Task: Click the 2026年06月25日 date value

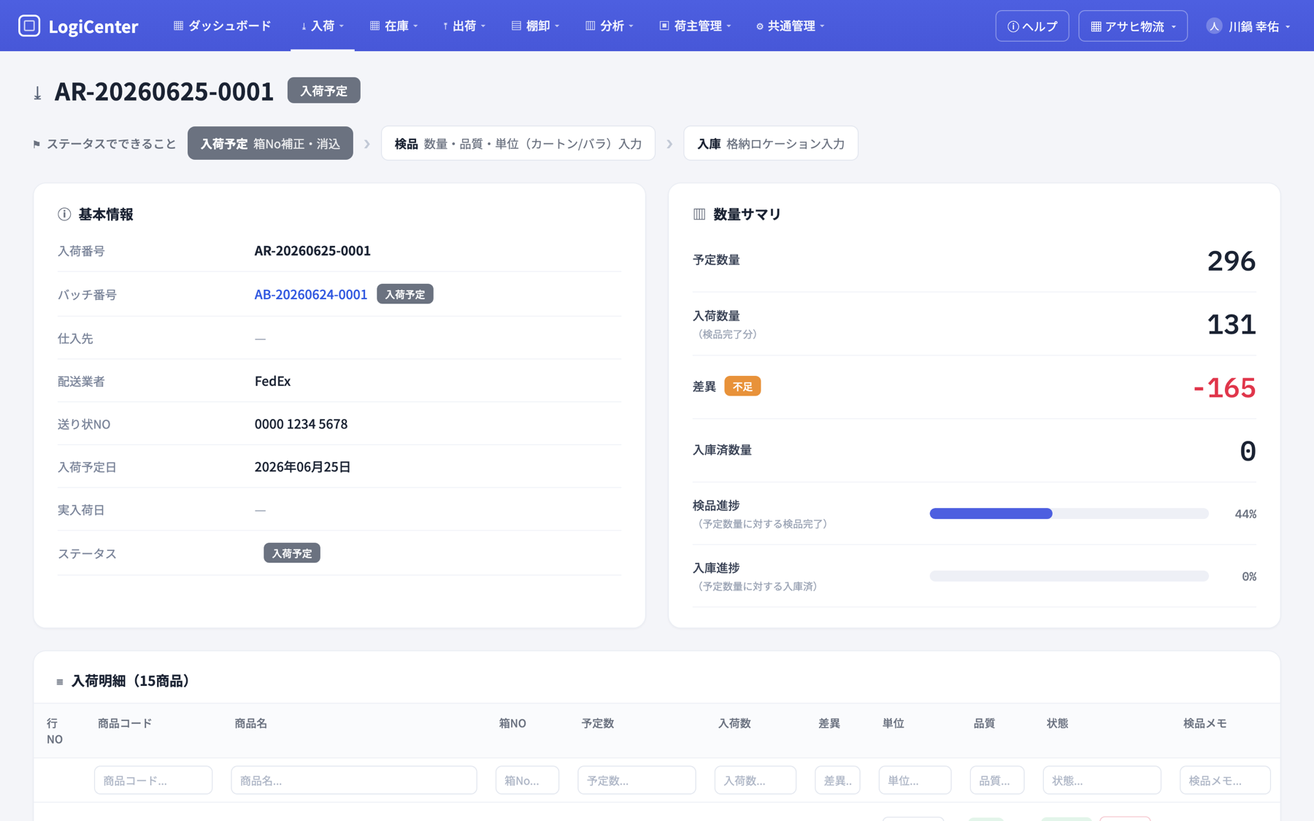Action: 302,467
